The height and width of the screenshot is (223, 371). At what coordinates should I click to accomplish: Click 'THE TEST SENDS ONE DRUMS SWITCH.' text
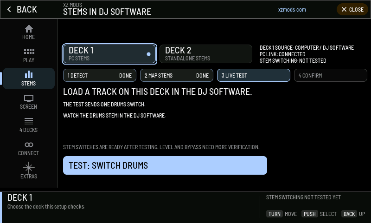coord(104,105)
